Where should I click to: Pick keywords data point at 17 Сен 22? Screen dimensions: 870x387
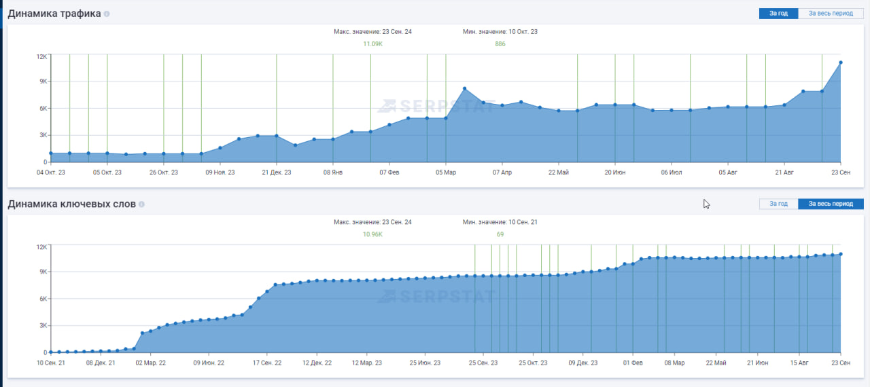[267, 291]
